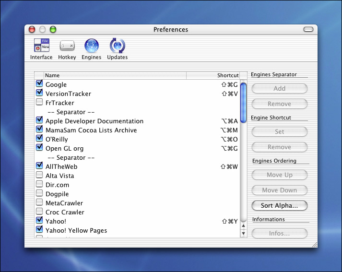342x272 pixels.
Task: Click the ⇧⌘G shortcut for Google
Action: [229, 84]
